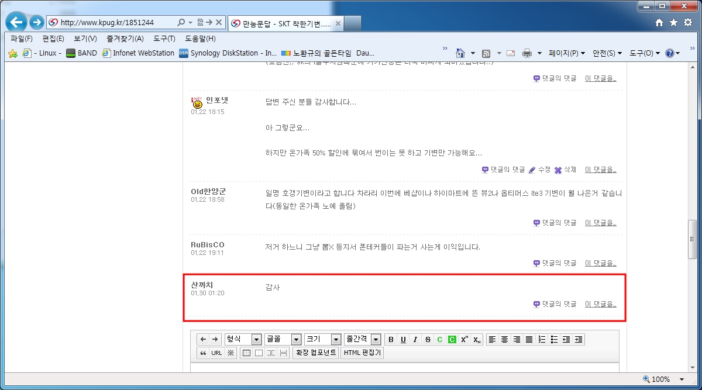
Task: Click 이 댓글을... under RuBisCO's comment
Action: pos(601,263)
